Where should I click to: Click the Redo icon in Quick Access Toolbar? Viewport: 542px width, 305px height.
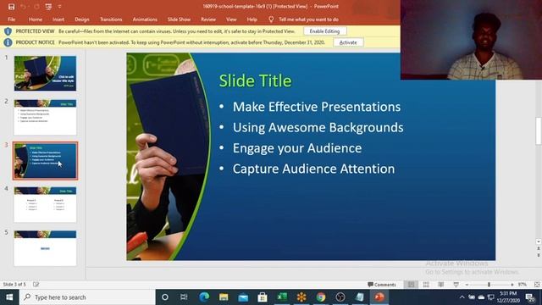36,7
